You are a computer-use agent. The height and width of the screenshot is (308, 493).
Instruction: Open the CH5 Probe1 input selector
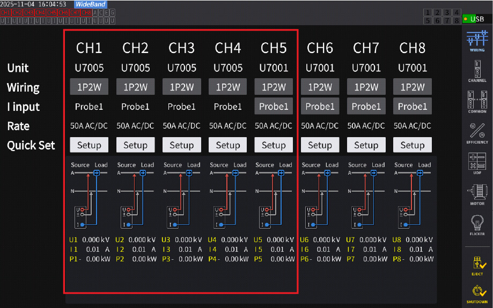[274, 107]
